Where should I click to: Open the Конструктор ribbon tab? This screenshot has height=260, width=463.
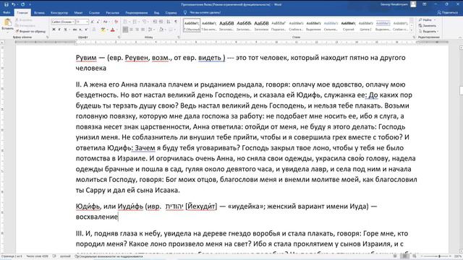59,13
